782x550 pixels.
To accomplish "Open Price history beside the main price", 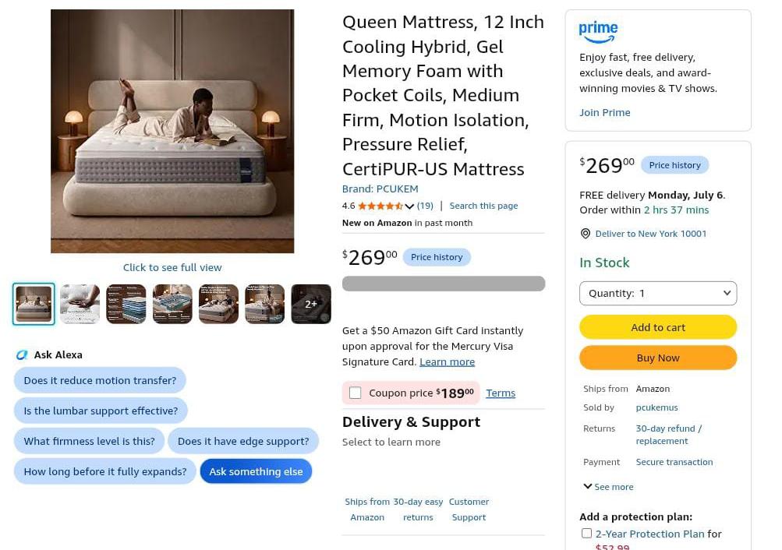I will tap(437, 257).
